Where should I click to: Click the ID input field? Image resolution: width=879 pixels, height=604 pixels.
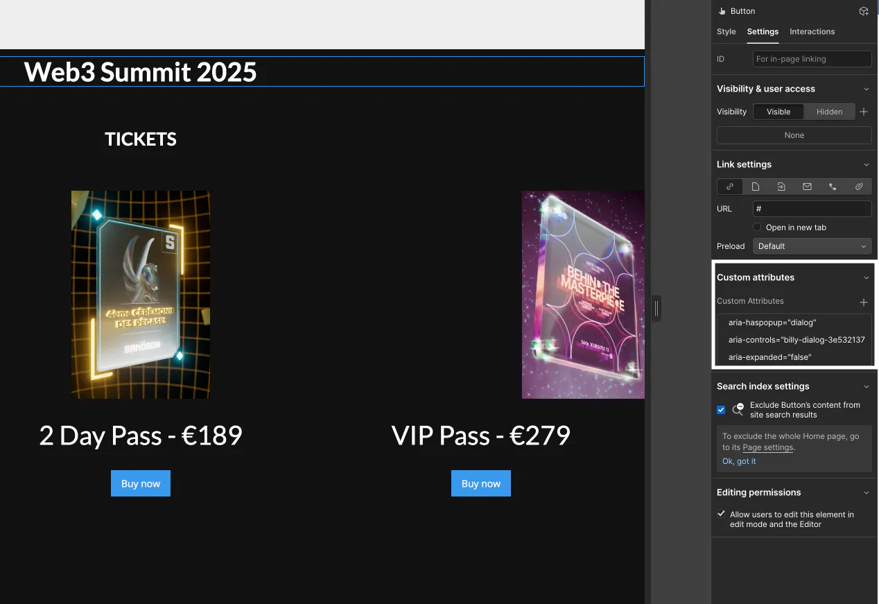tap(812, 59)
